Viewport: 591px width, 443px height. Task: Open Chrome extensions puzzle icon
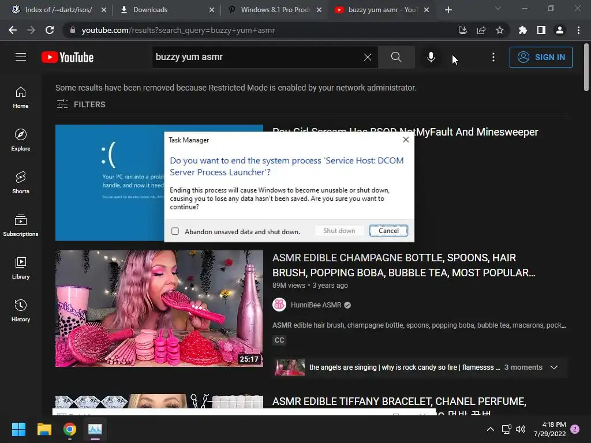click(523, 30)
